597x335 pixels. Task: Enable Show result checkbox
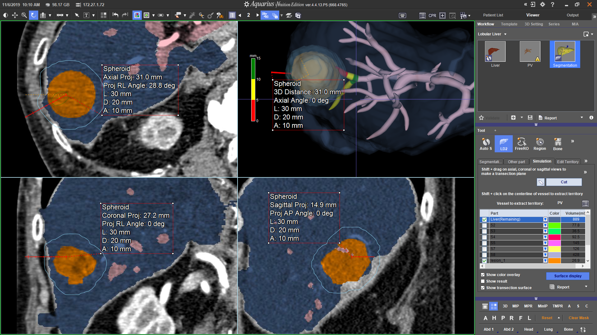[483, 281]
